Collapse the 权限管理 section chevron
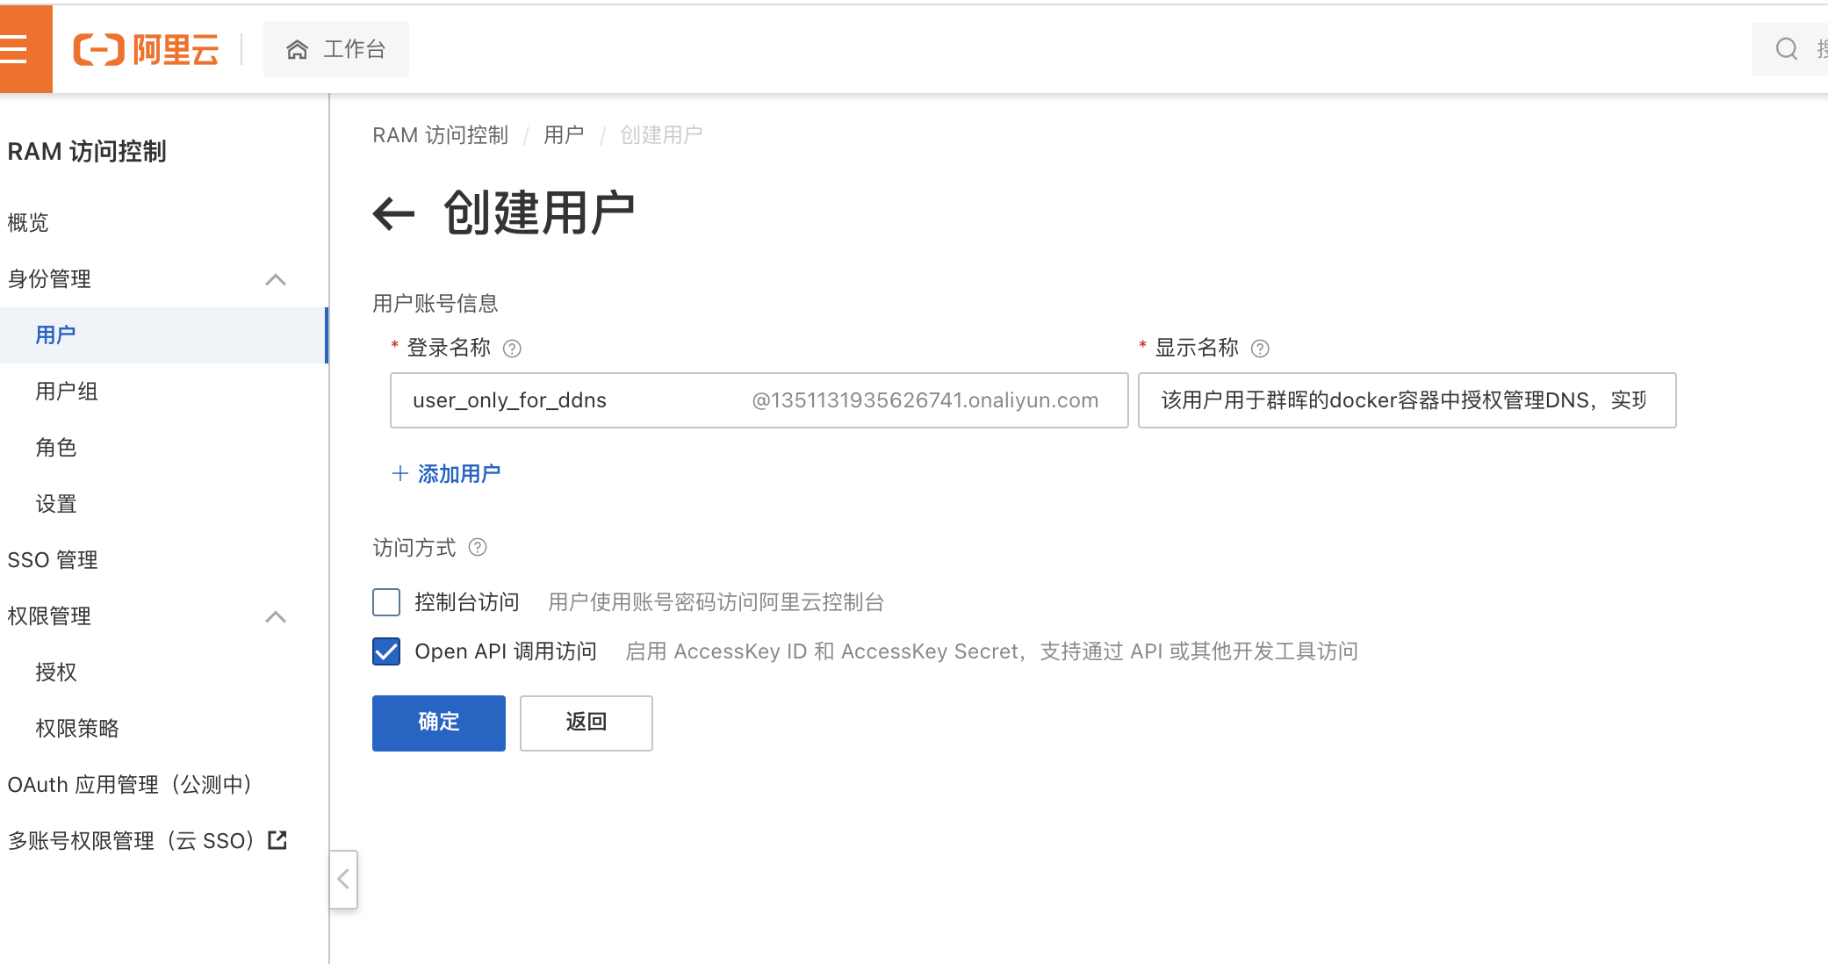This screenshot has width=1828, height=964. click(276, 616)
